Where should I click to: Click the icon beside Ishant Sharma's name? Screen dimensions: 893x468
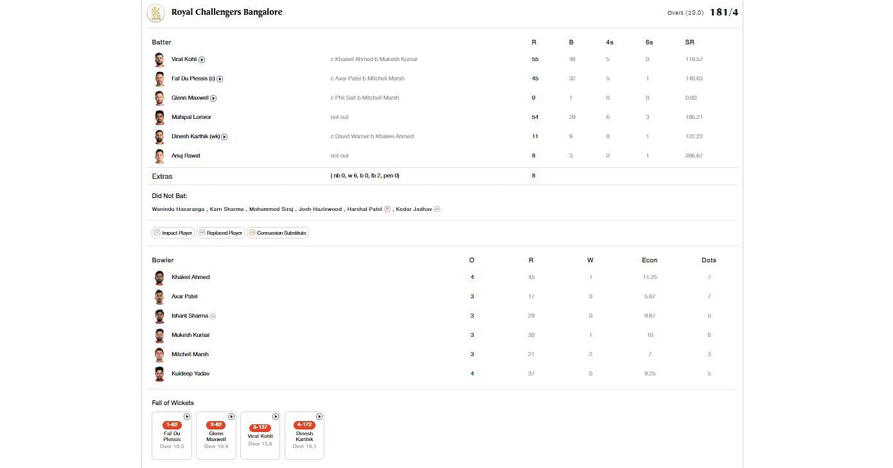[213, 316]
